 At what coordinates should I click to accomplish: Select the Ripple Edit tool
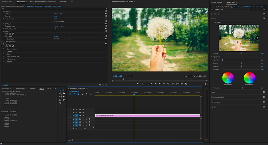pyautogui.click(x=60, y=93)
